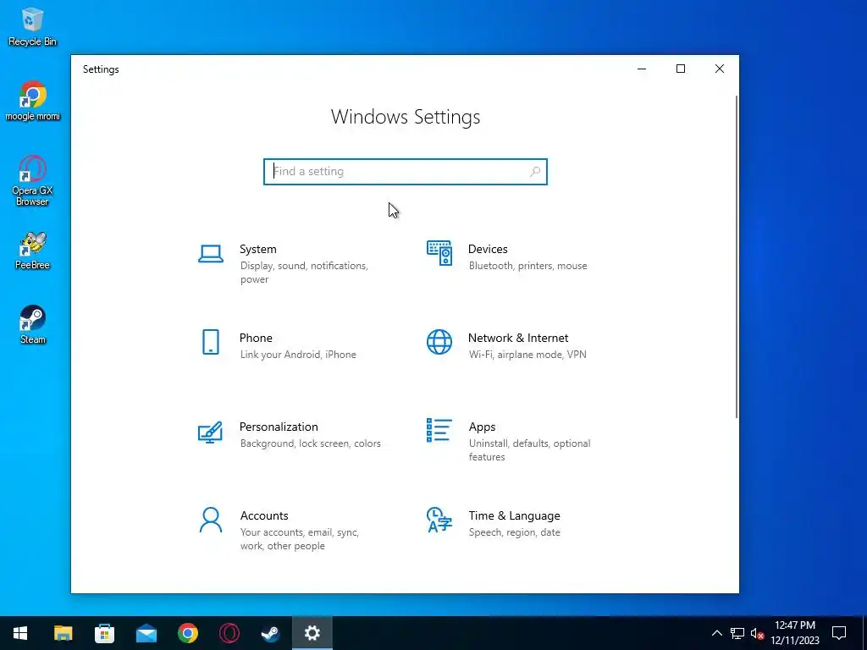
Task: Click the network status tray icon
Action: [x=737, y=633]
